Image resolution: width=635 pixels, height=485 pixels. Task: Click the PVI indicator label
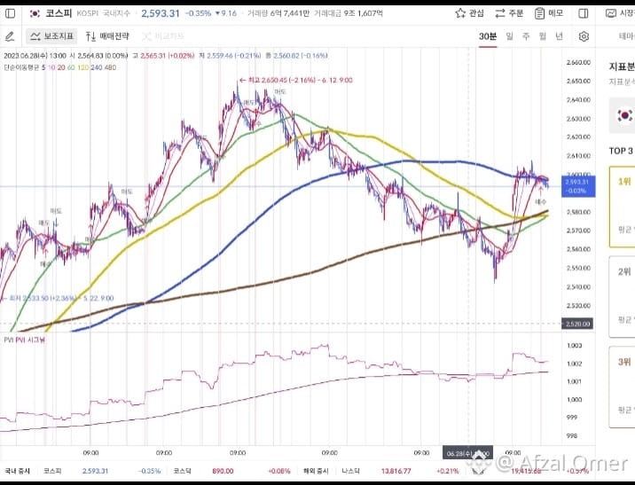point(9,340)
